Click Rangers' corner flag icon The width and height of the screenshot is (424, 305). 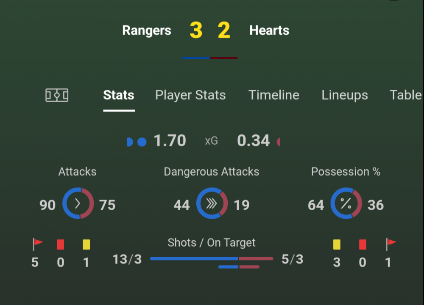click(38, 244)
